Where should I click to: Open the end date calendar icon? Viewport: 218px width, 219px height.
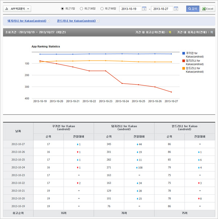[x=176, y=9]
